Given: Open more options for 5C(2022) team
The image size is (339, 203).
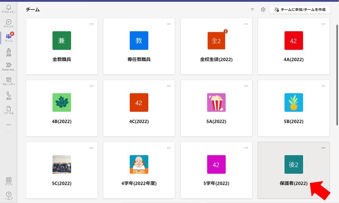Looking at the screenshot, I should coord(92,148).
